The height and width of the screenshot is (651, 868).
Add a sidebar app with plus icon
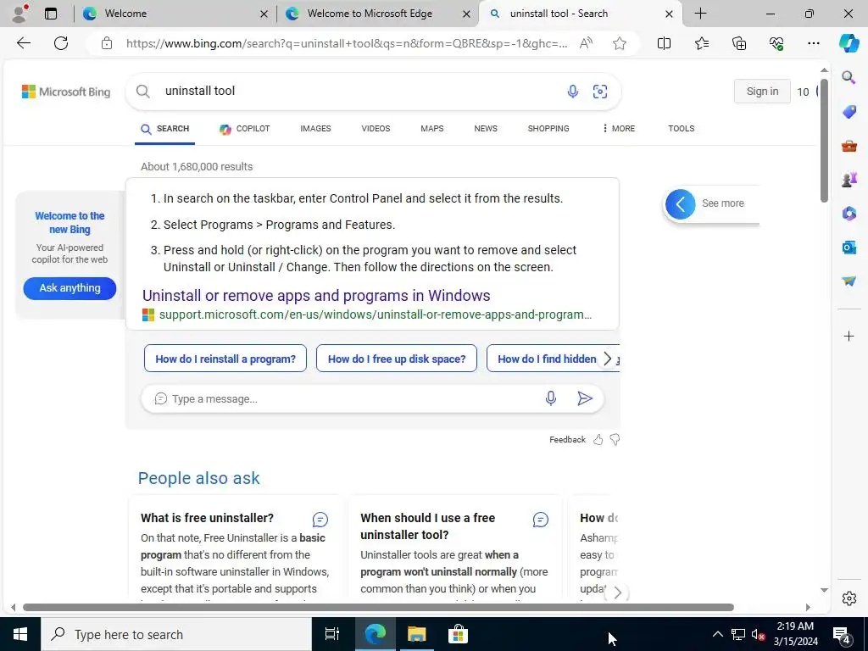[x=849, y=336]
